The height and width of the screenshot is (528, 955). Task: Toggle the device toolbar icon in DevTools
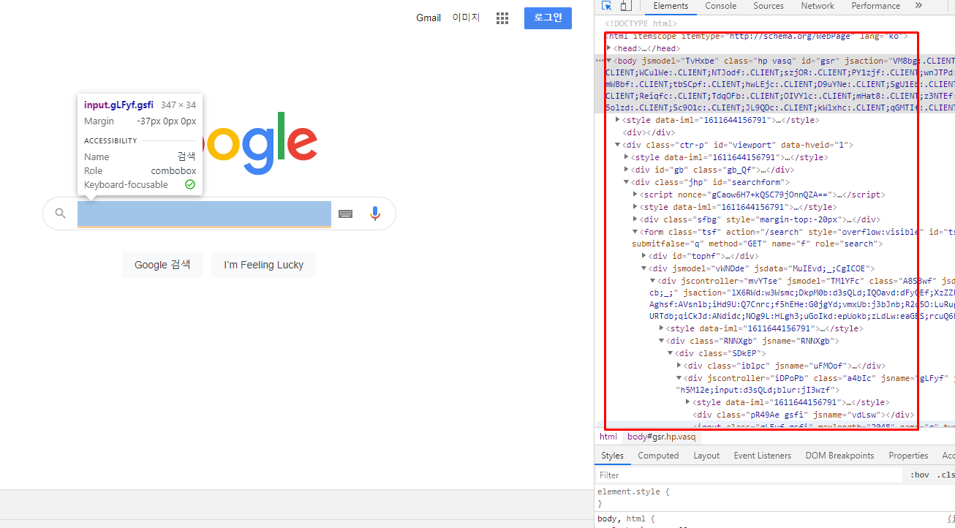tap(626, 6)
